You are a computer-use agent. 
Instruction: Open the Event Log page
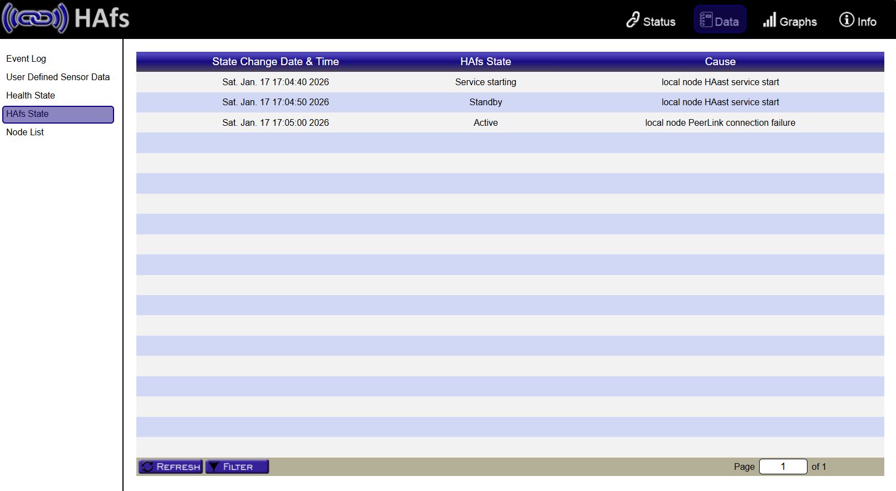pyautogui.click(x=26, y=58)
